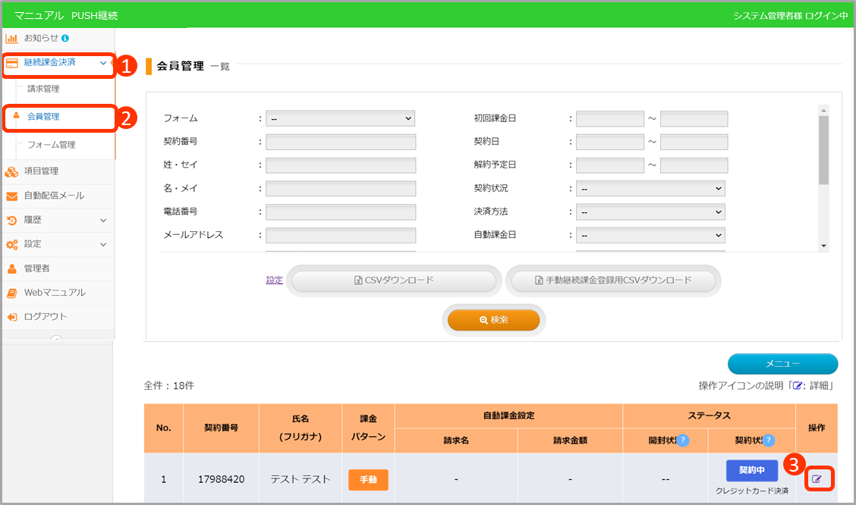The height and width of the screenshot is (505, 856).
Task: Open the 契約状況 filter dropdown
Action: [x=650, y=189]
